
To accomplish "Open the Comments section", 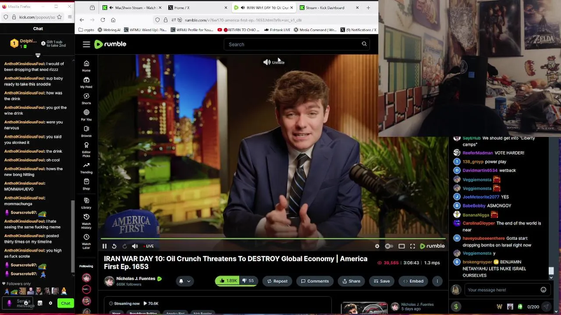I will 315,281.
